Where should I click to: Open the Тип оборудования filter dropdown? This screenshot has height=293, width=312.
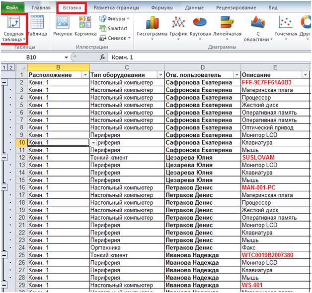click(x=159, y=75)
